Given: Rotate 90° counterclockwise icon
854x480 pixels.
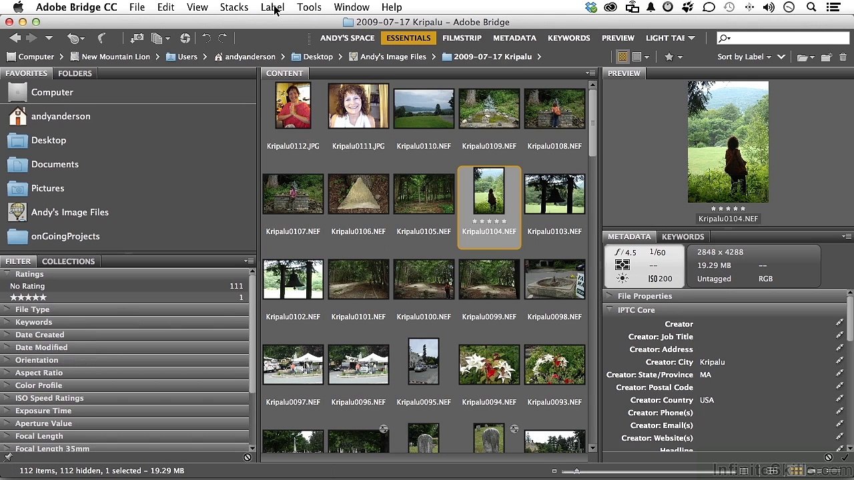Looking at the screenshot, I should [x=206, y=38].
